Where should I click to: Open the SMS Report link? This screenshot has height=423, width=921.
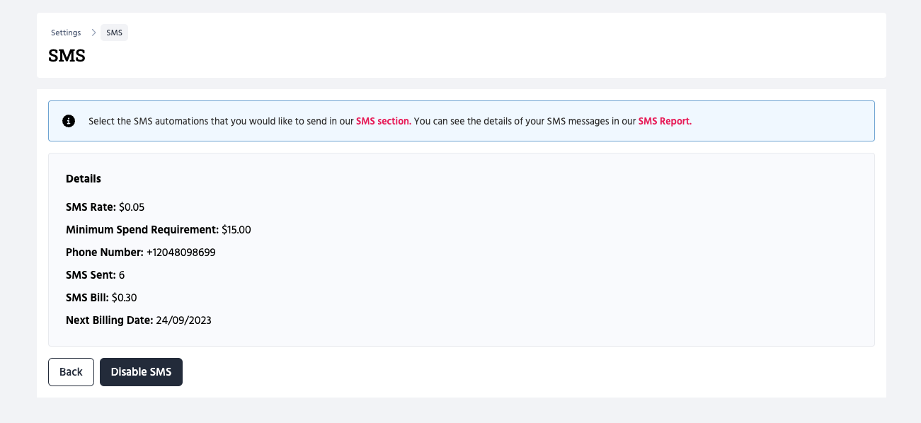(664, 121)
